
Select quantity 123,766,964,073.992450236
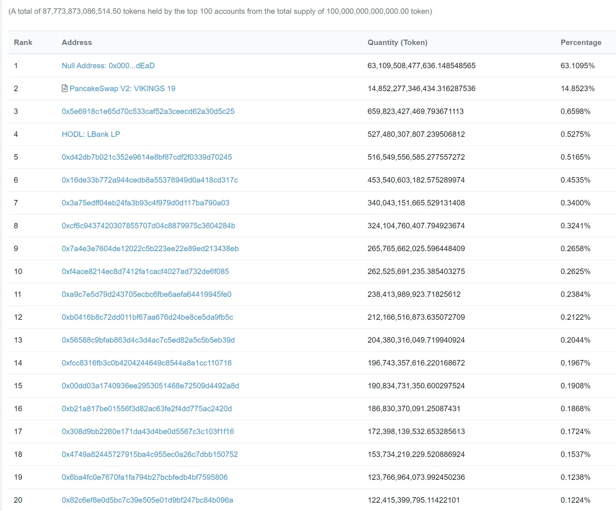416,477
